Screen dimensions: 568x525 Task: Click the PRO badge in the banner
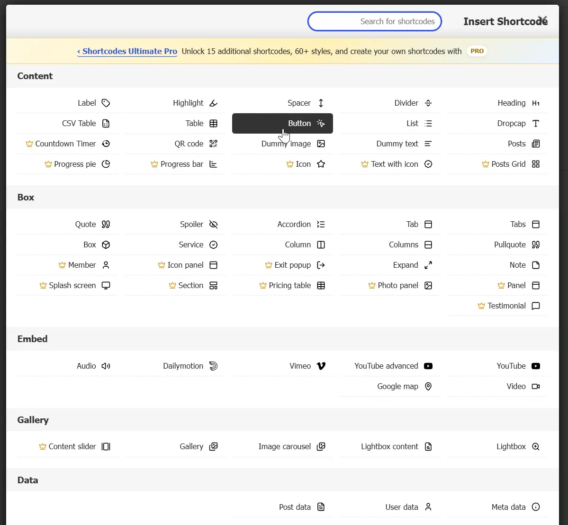point(477,51)
